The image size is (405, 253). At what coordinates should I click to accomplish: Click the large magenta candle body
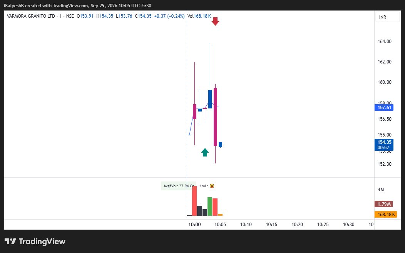coord(215,117)
